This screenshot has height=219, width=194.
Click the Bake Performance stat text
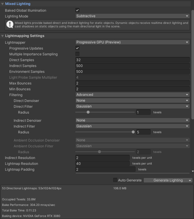[x=29, y=205]
